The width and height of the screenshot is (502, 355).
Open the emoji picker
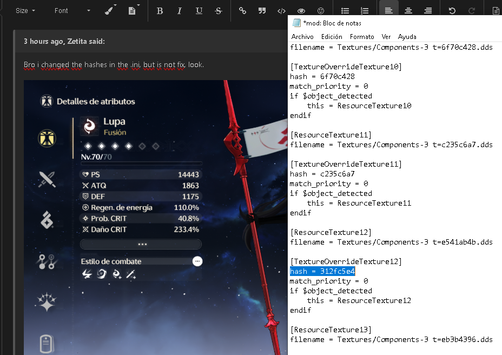click(320, 11)
